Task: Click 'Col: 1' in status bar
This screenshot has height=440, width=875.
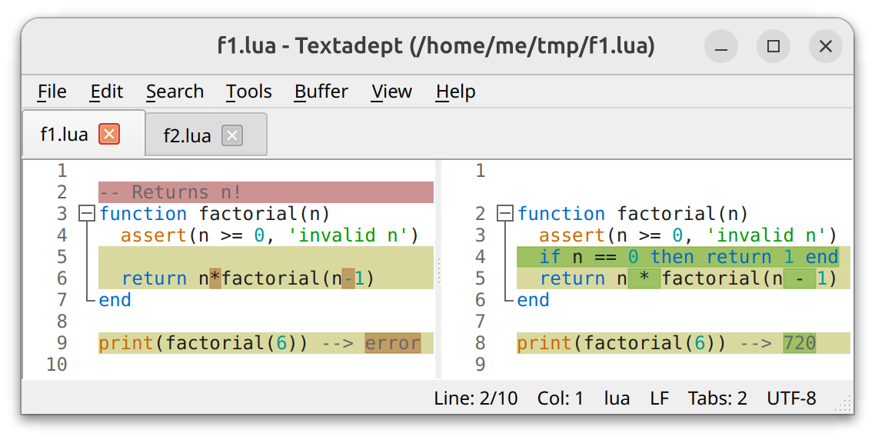Action: tap(561, 398)
